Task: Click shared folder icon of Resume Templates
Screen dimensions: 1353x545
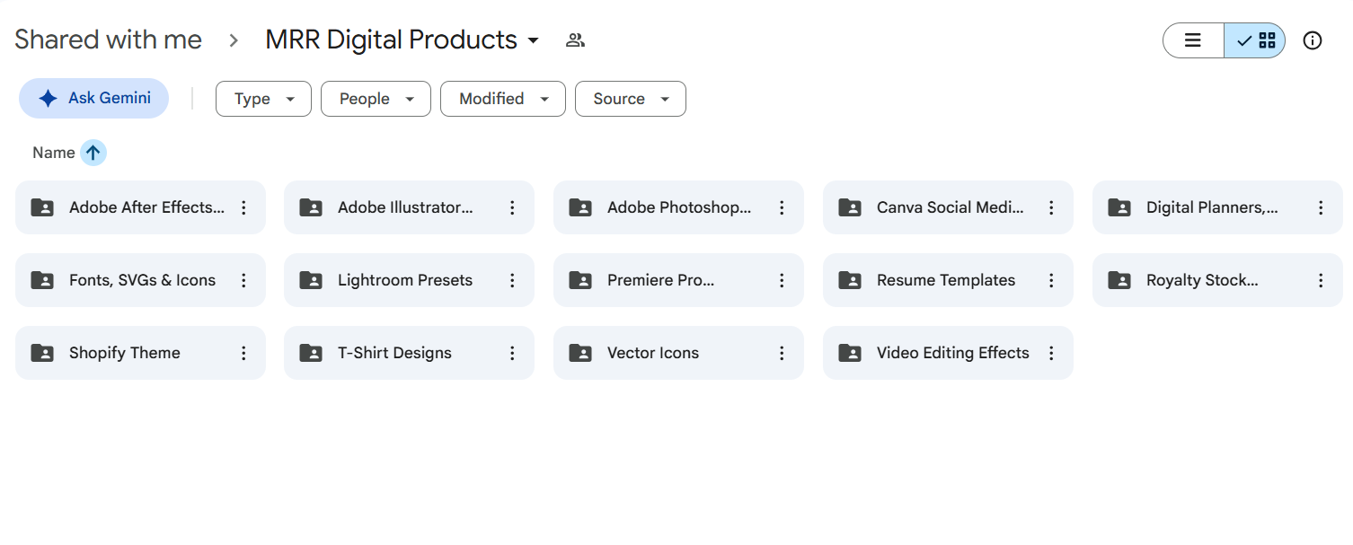Action: point(850,280)
